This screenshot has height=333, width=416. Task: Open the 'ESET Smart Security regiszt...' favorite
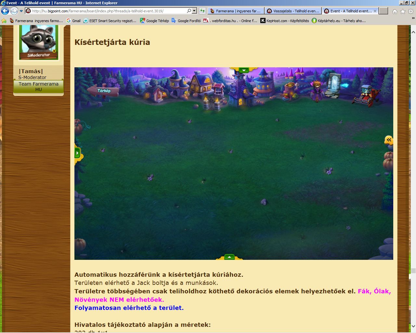point(110,20)
